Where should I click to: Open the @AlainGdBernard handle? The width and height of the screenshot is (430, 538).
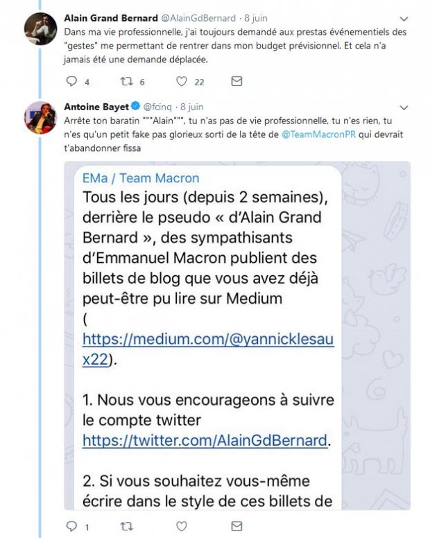[198, 18]
